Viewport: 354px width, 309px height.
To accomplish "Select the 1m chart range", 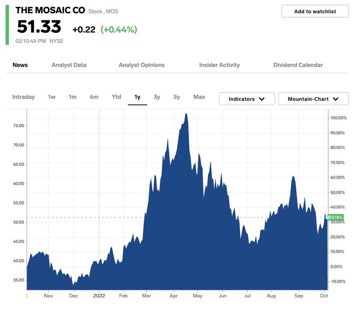I will click(x=73, y=97).
